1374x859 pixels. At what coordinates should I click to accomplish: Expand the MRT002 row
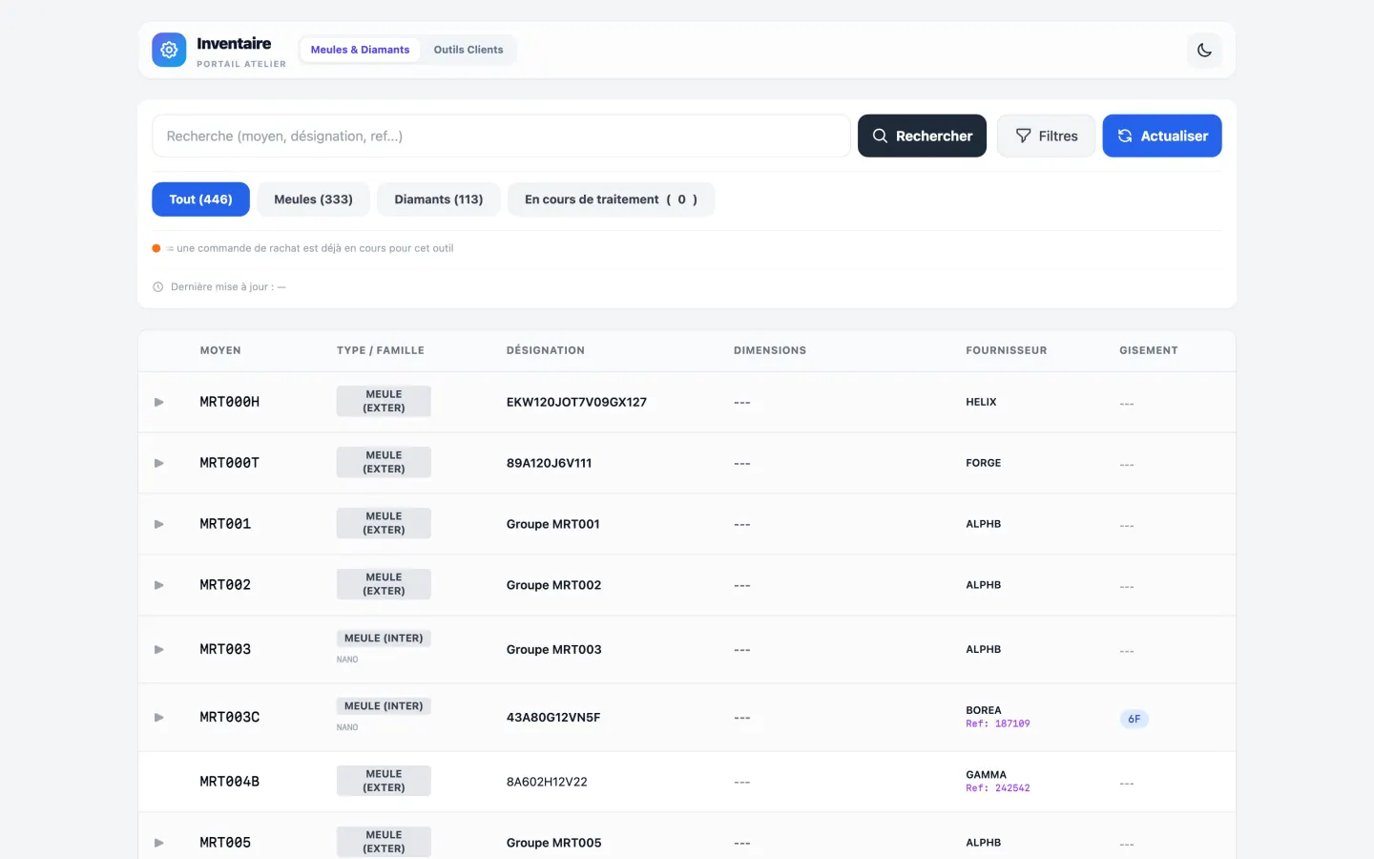(x=159, y=585)
